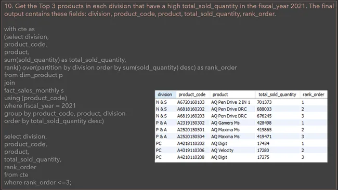The height and width of the screenshot is (190, 338).
Task: Click the 'fact_sales_monthly s' line
Action: click(34, 91)
